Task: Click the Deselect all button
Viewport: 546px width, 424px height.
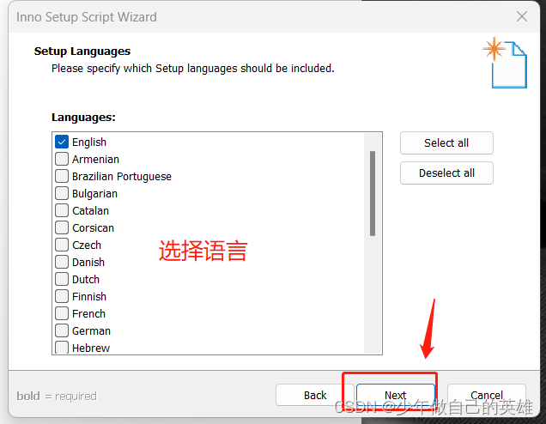Action: click(x=446, y=173)
